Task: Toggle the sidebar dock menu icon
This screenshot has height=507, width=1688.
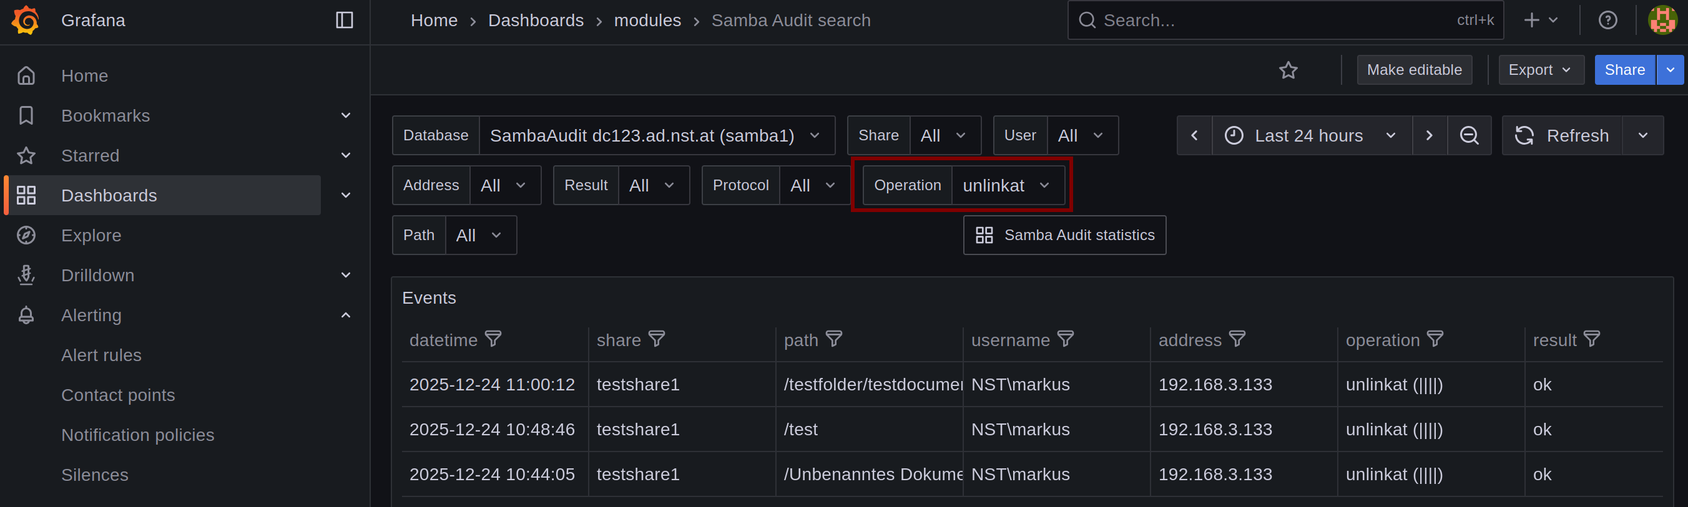Action: (x=344, y=21)
